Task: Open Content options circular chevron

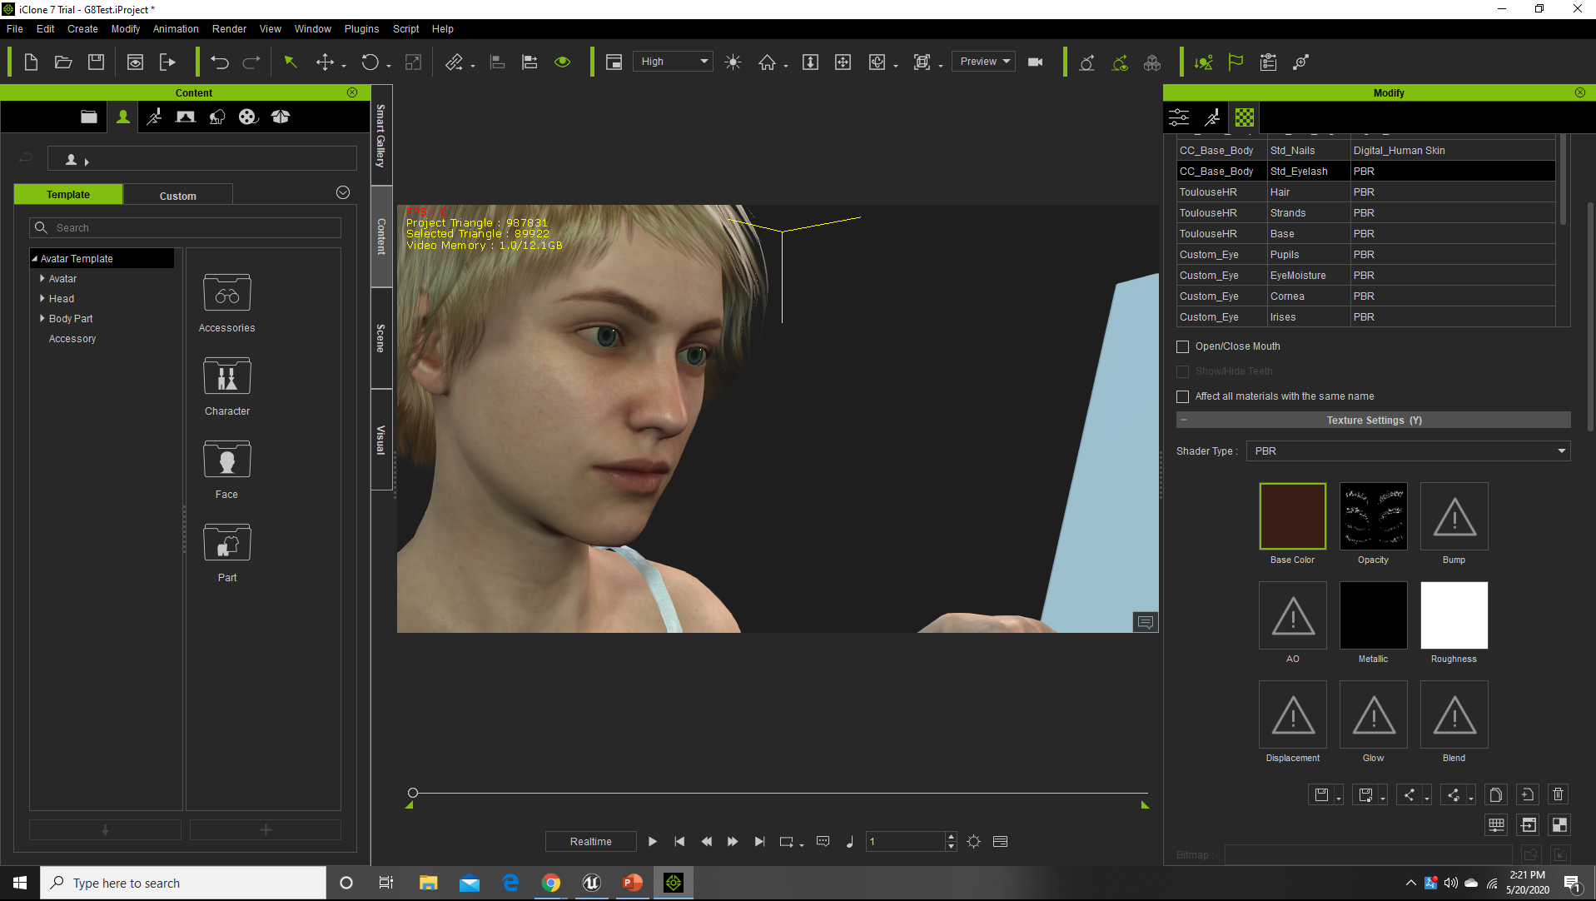Action: [343, 192]
